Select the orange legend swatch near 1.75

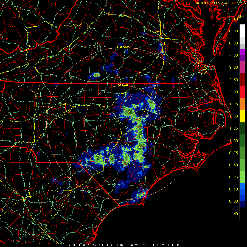[x=242, y=104]
